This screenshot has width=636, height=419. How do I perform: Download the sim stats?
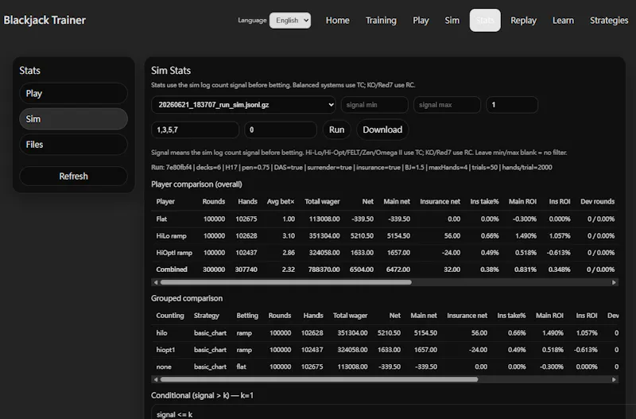(x=382, y=130)
